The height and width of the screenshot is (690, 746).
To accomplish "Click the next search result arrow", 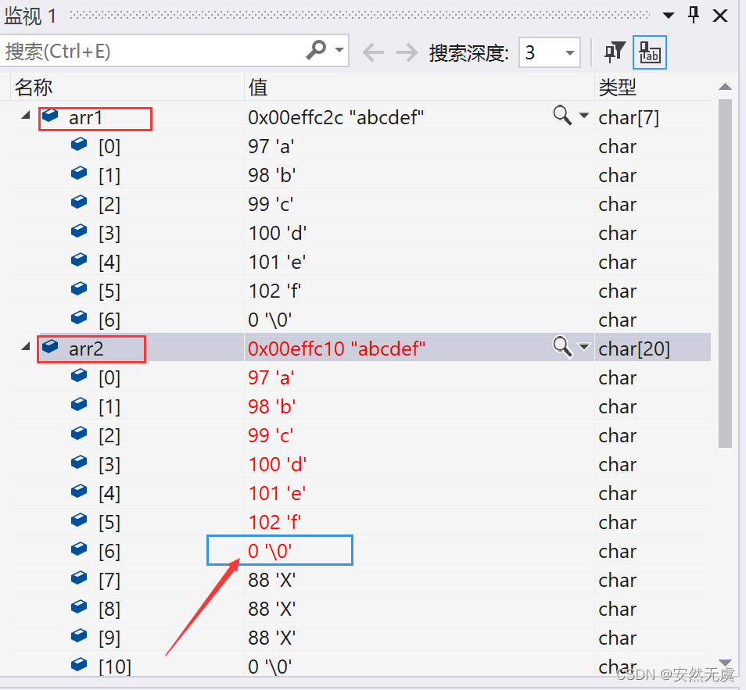I will click(x=407, y=52).
